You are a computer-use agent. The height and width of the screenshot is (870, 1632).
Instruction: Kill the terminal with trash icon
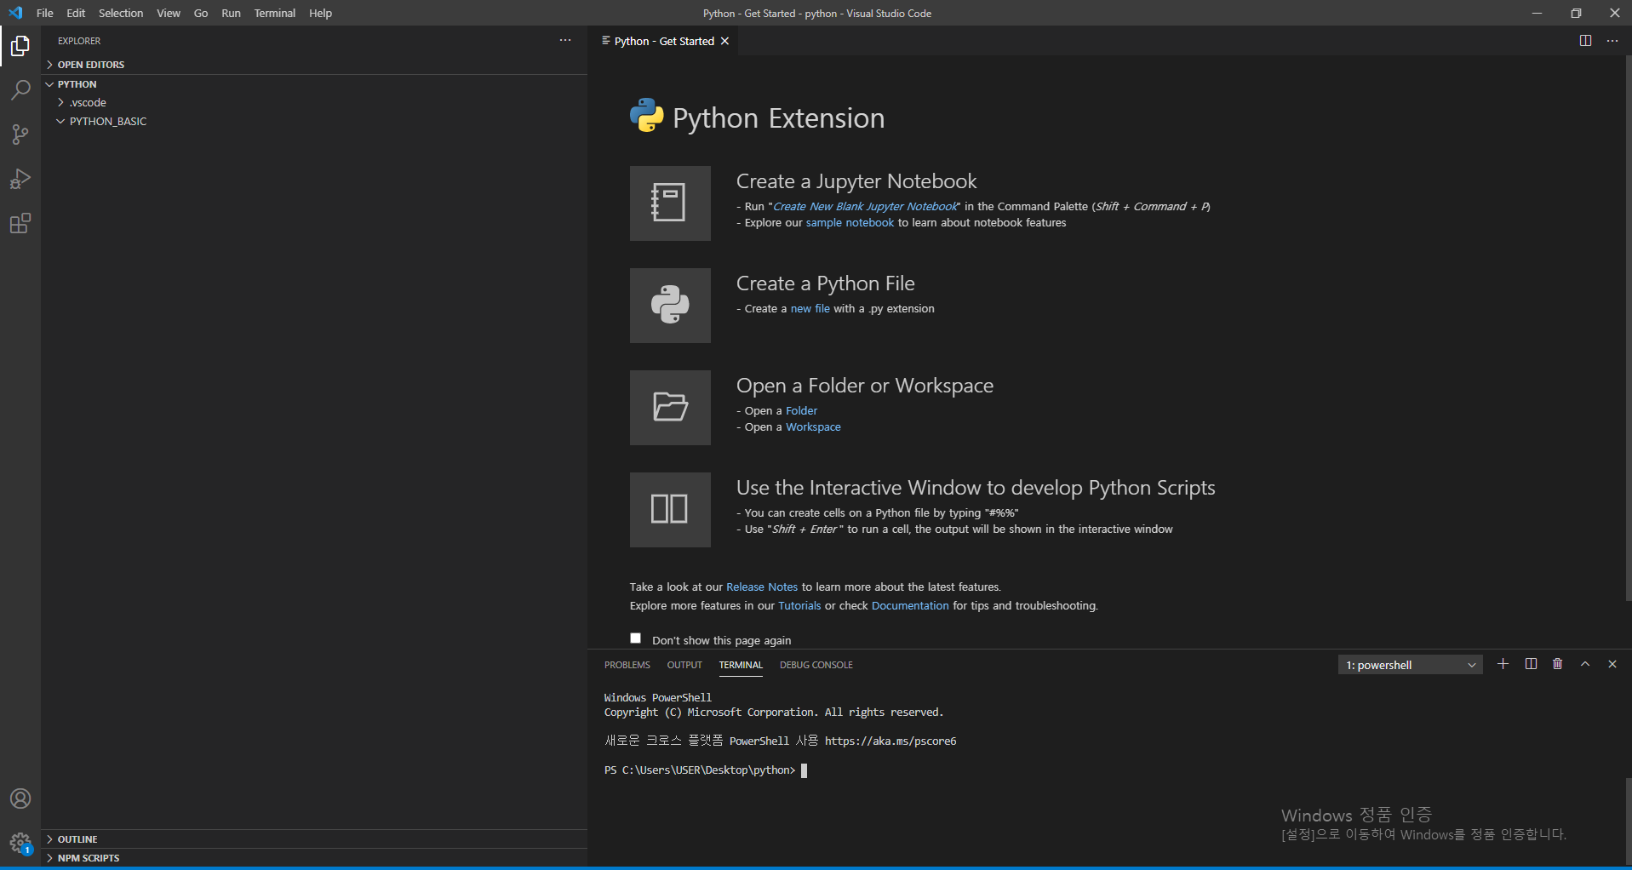[1558, 664]
